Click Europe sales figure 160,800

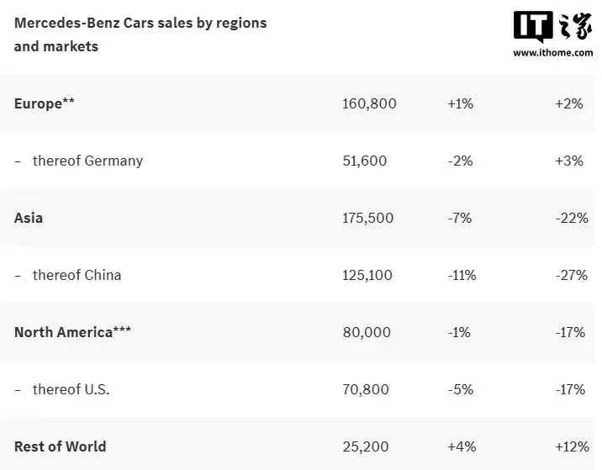369,103
